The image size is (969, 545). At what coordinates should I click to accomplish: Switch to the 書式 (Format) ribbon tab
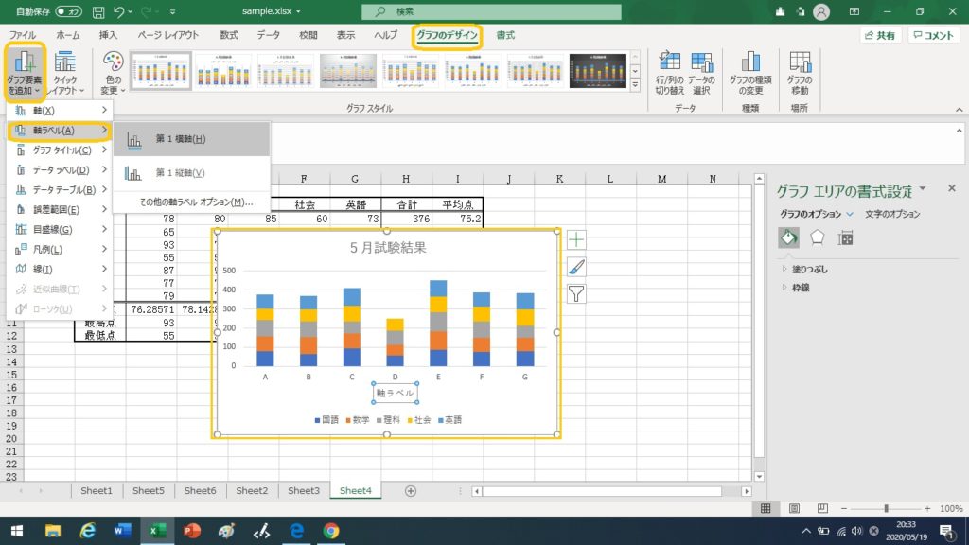point(505,35)
